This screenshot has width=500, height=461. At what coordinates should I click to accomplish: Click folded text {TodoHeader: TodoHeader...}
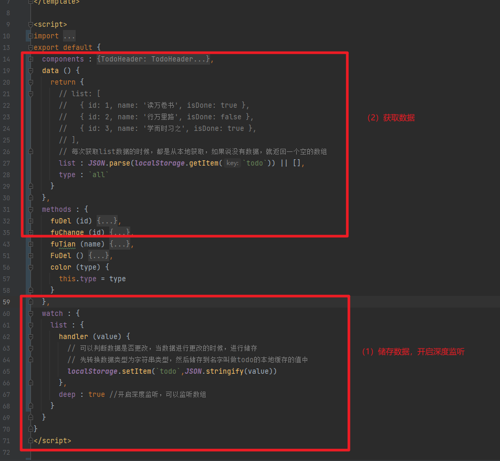point(153,59)
